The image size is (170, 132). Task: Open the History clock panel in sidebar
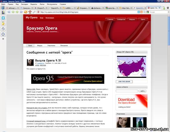(3, 34)
